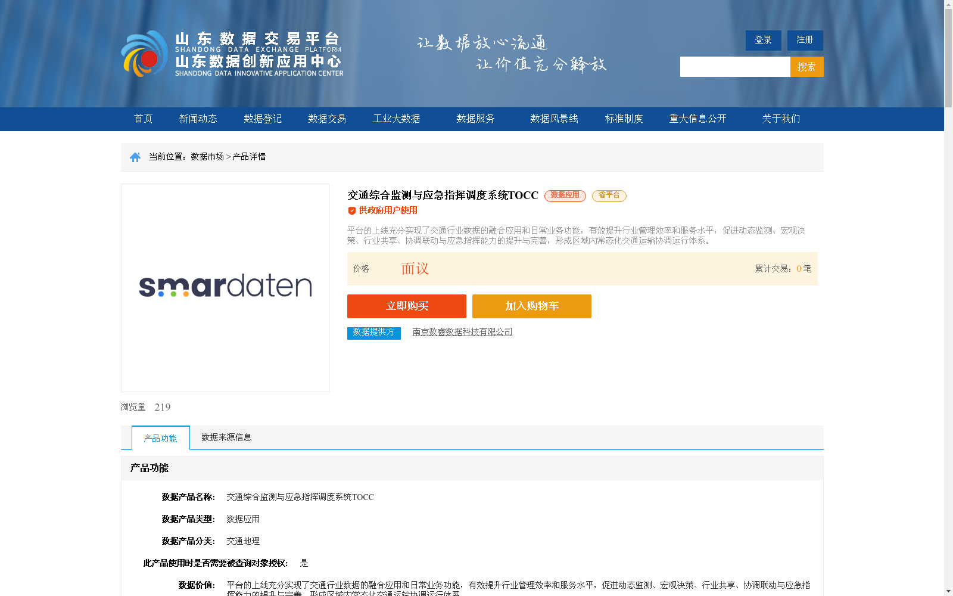Click the 面议 price text
The image size is (953, 596).
(x=415, y=269)
